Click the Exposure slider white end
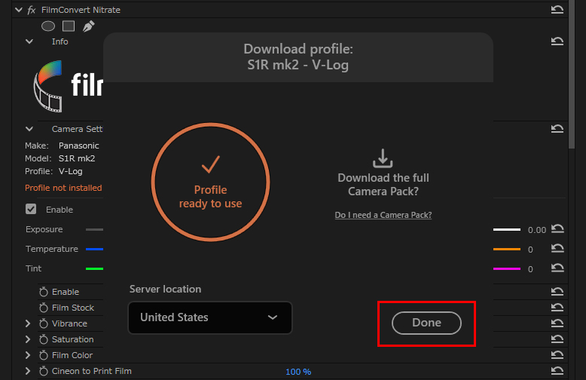 tap(507, 230)
